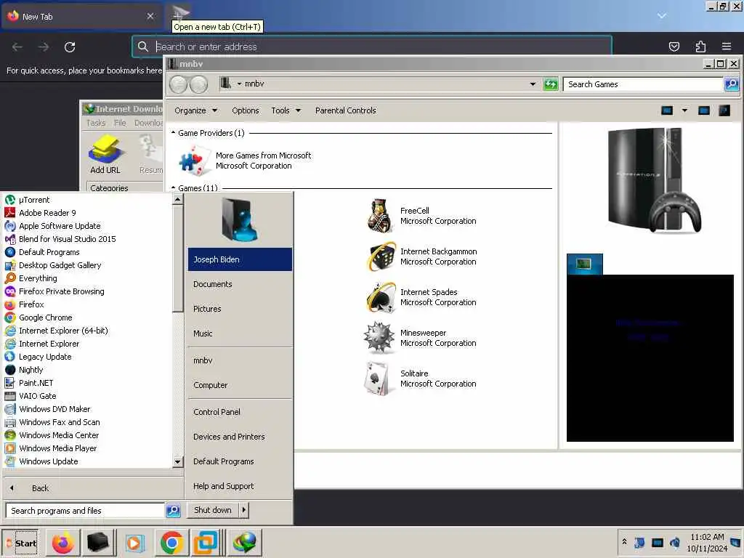Click the Start button
744x558 pixels.
click(x=20, y=543)
